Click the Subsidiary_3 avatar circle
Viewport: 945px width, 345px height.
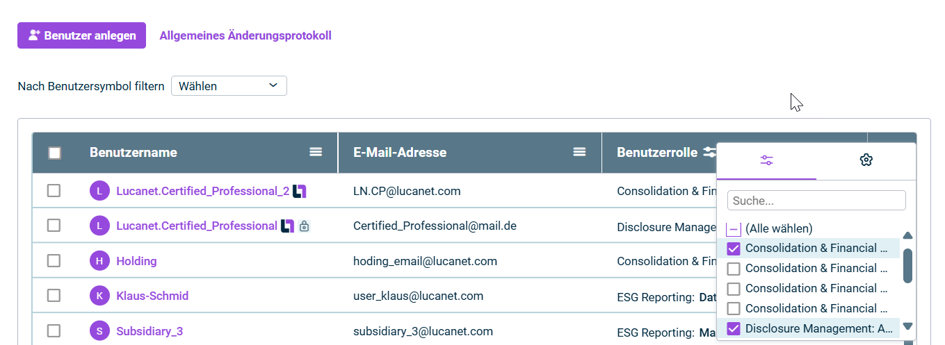tap(99, 331)
